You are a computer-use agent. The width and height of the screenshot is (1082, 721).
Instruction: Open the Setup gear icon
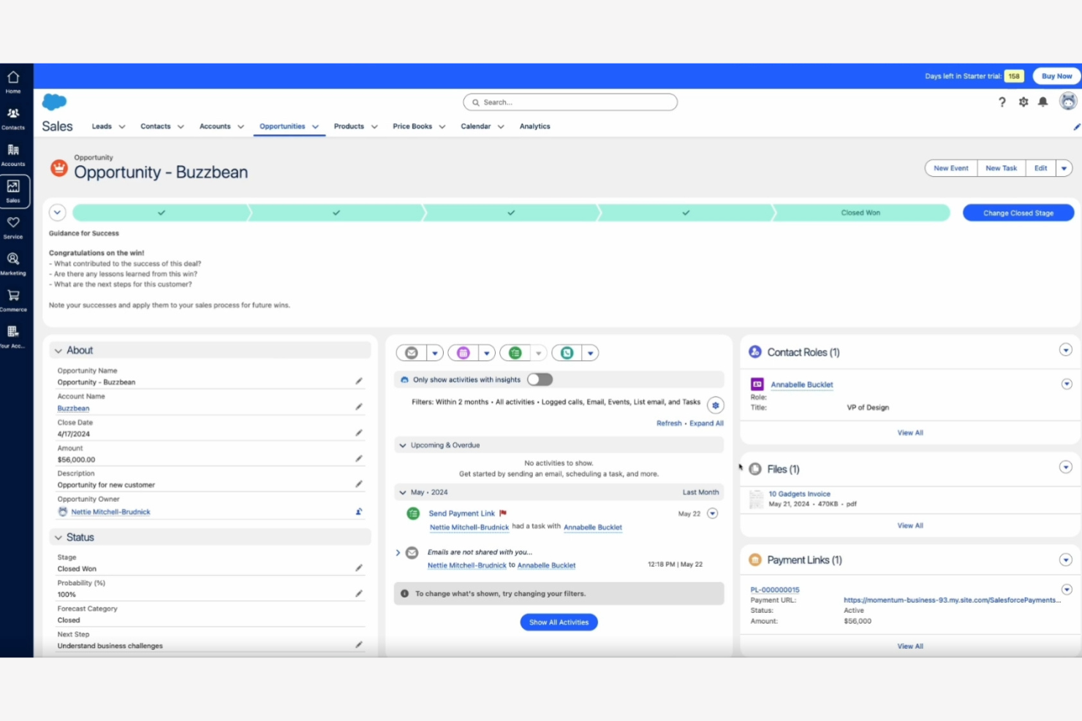(x=1024, y=102)
